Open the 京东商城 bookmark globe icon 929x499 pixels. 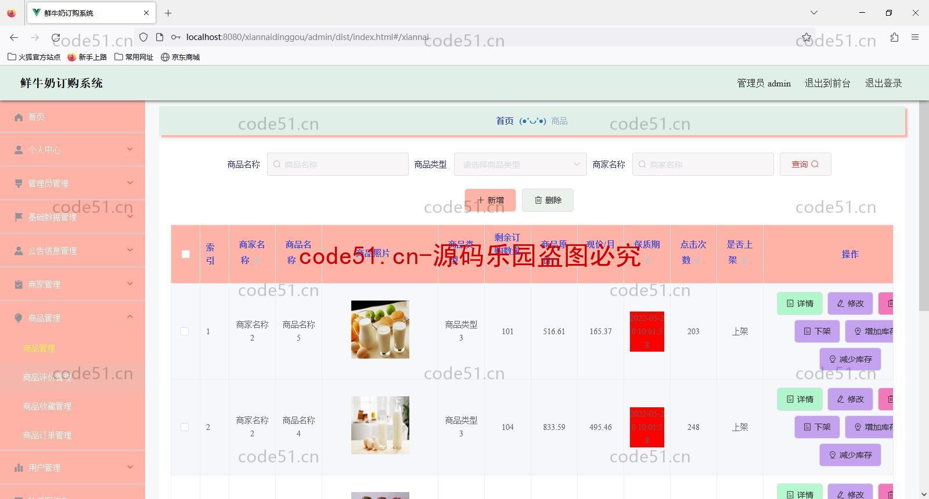tap(165, 57)
